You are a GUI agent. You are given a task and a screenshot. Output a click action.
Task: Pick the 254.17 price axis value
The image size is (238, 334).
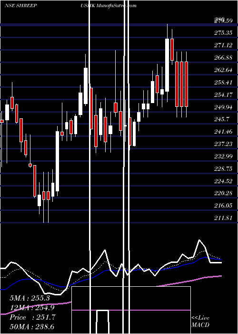(223, 94)
